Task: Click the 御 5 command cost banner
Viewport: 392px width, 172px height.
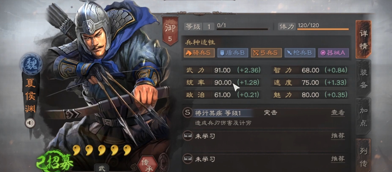Action: 170,30
